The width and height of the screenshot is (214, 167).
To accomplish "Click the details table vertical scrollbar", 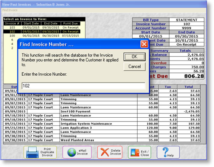I will (203, 114).
